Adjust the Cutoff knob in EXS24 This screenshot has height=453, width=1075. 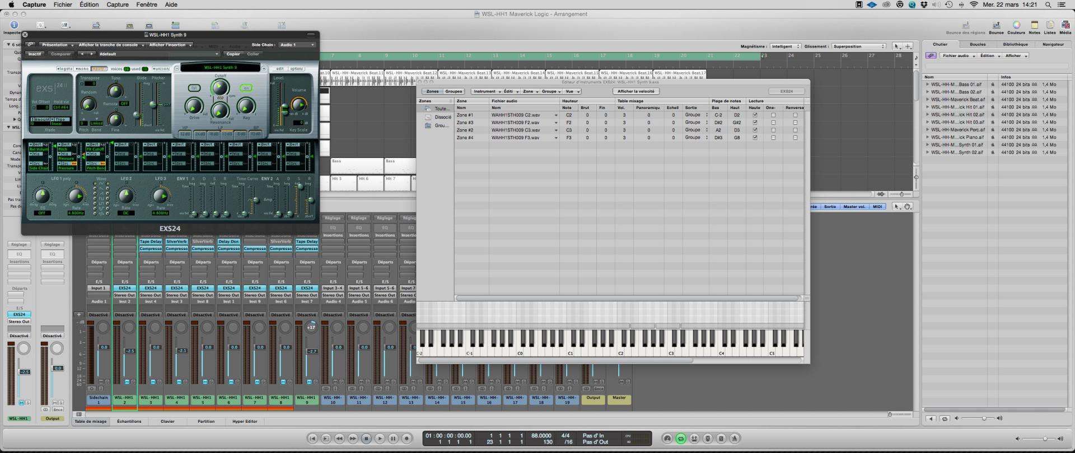(x=219, y=87)
